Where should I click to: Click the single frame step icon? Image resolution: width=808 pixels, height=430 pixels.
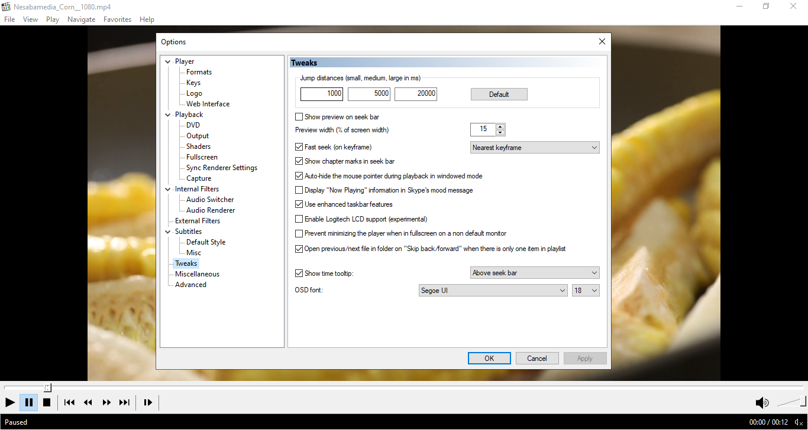[148, 402]
